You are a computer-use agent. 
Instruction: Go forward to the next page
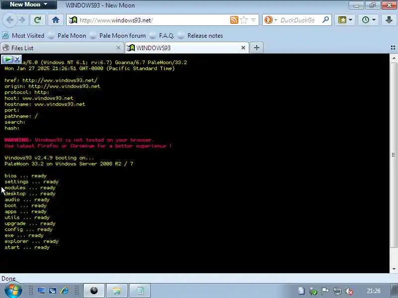[x=22, y=20]
